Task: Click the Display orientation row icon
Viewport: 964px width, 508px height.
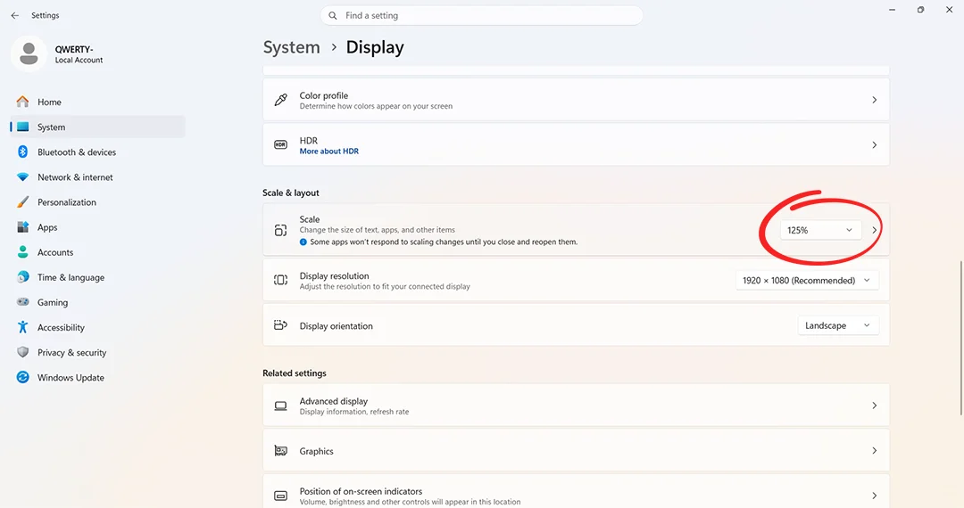Action: (280, 325)
